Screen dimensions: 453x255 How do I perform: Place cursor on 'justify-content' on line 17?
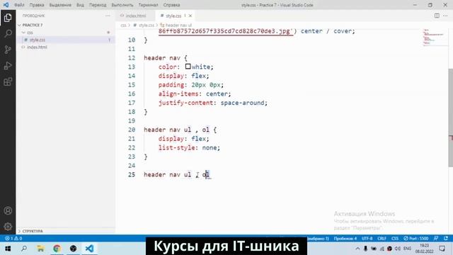click(x=185, y=103)
